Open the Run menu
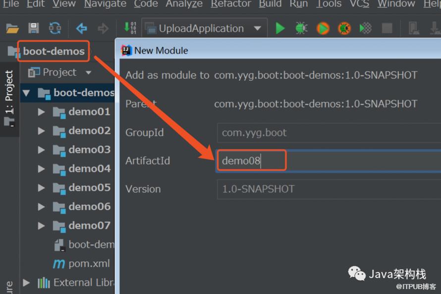 (299, 3)
